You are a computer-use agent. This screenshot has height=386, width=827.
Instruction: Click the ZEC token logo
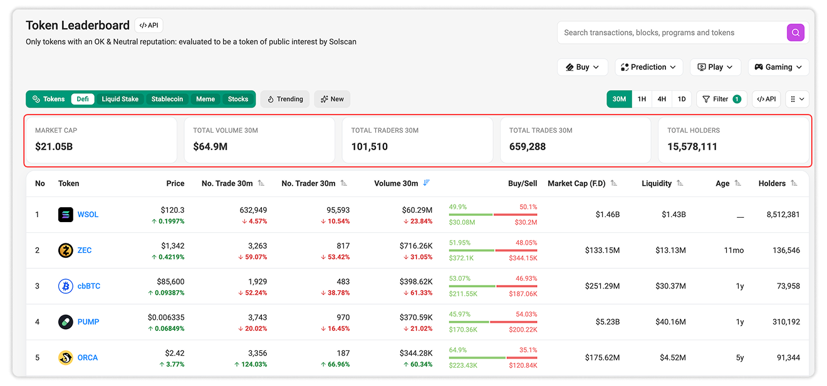[x=66, y=250]
